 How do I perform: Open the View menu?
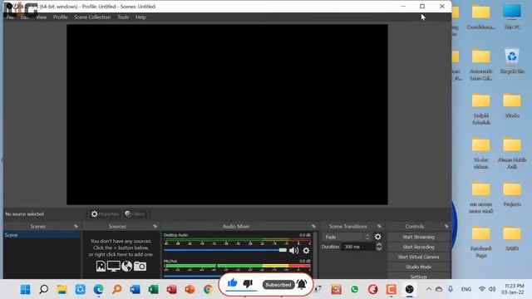42,17
